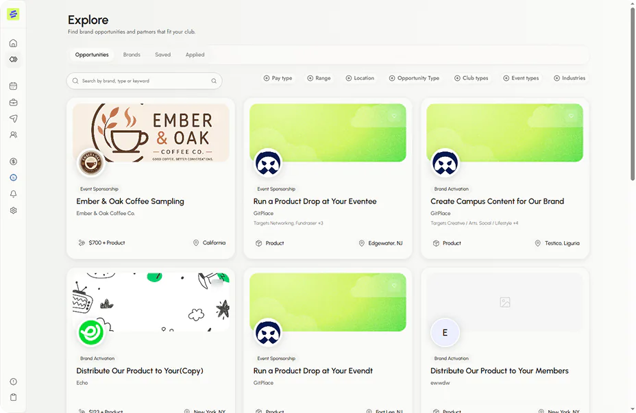
Task: Click 'Ember & Oak Coffee Co.' brand name text
Action: tap(106, 213)
